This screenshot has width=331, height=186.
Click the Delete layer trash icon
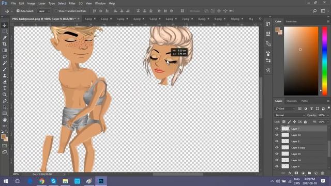click(322, 173)
